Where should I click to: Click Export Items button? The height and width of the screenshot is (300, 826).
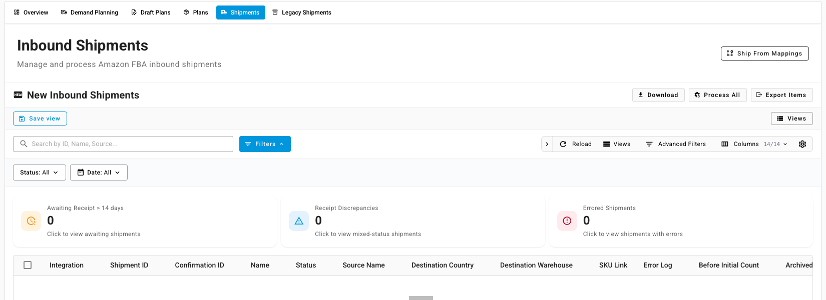(x=781, y=95)
